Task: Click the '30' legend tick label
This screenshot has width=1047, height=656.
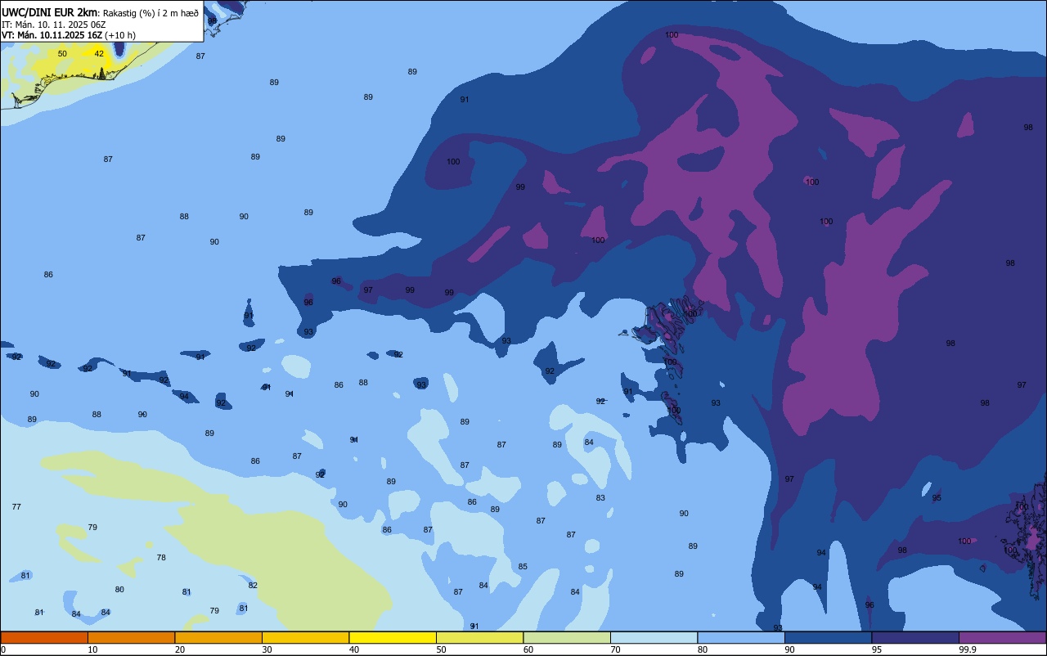Action: [267, 649]
